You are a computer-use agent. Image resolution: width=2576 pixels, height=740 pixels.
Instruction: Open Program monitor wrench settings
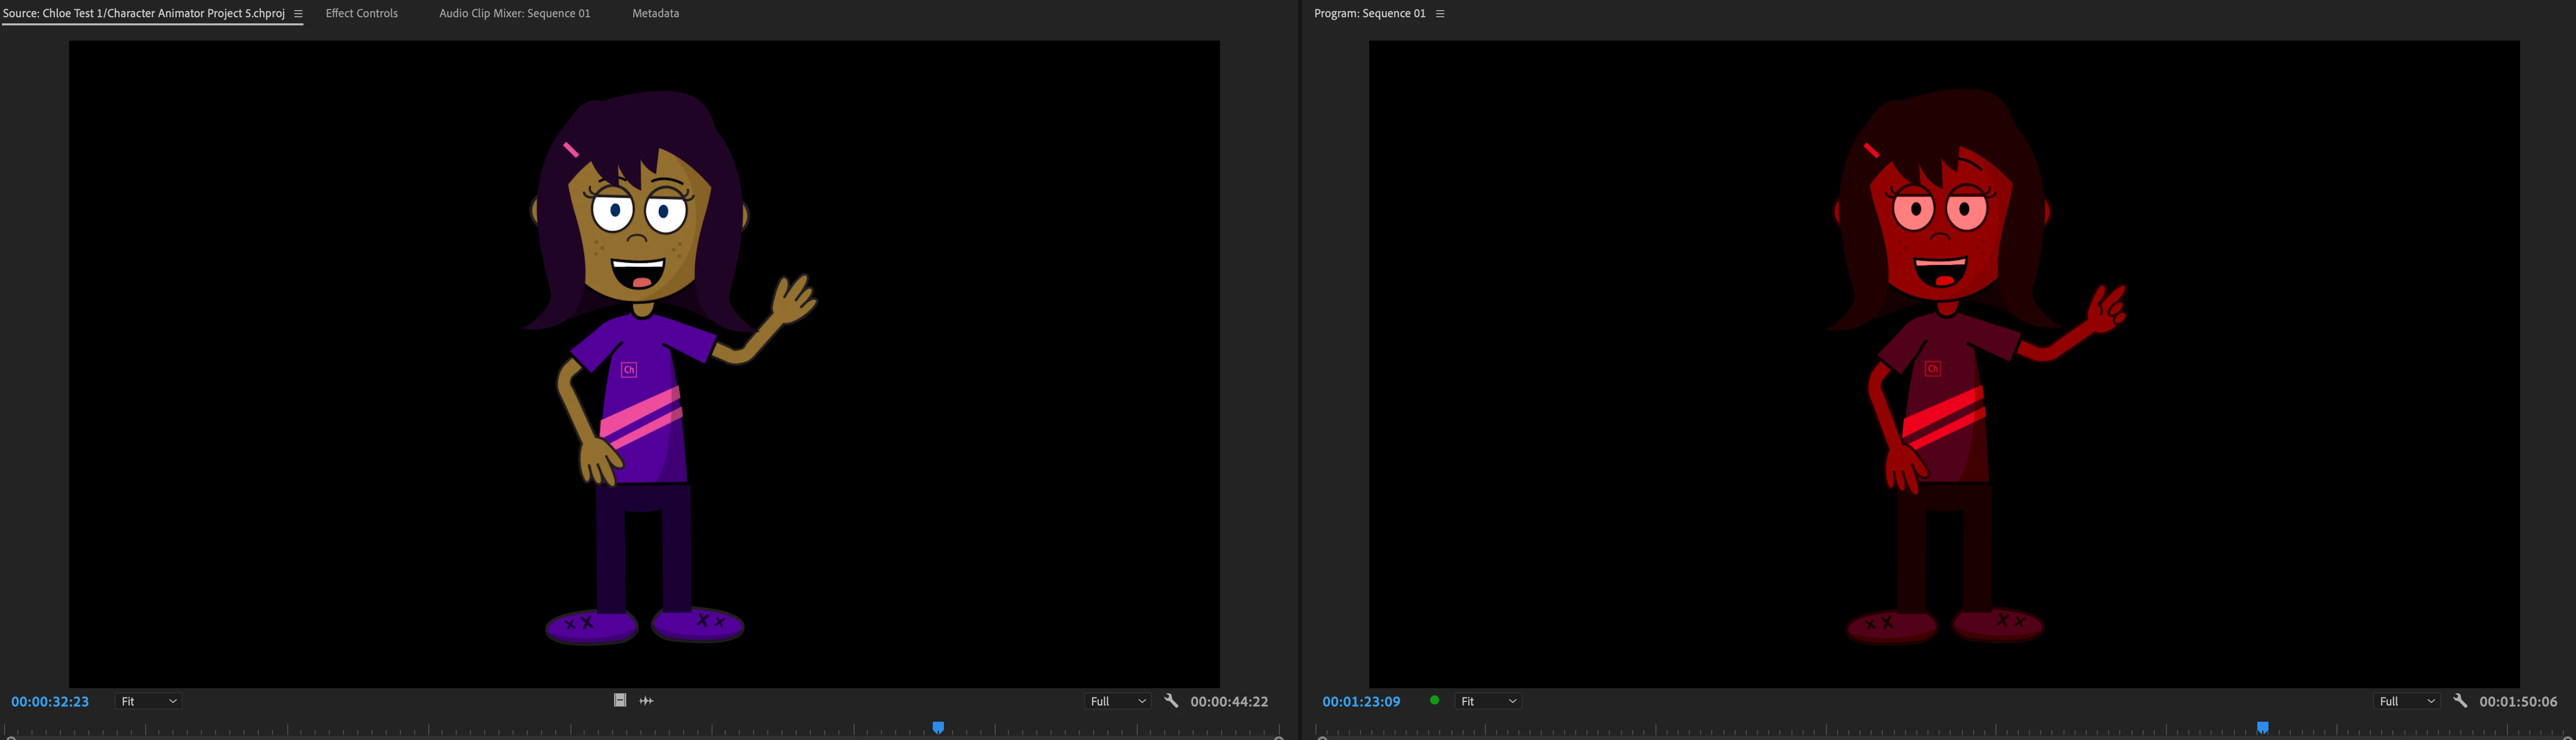tap(2460, 701)
